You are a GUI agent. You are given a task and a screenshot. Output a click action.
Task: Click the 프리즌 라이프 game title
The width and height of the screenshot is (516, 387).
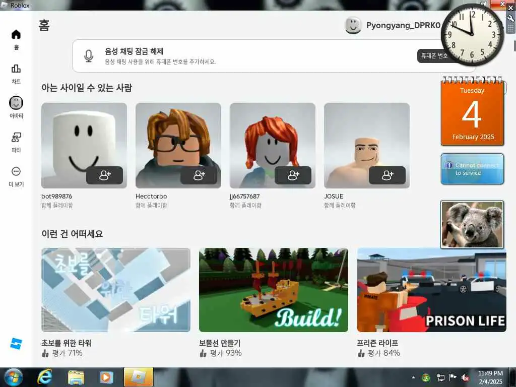click(x=377, y=343)
